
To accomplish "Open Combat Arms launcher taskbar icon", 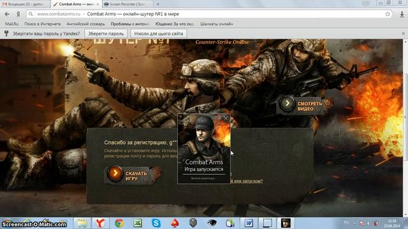I will click(x=286, y=223).
